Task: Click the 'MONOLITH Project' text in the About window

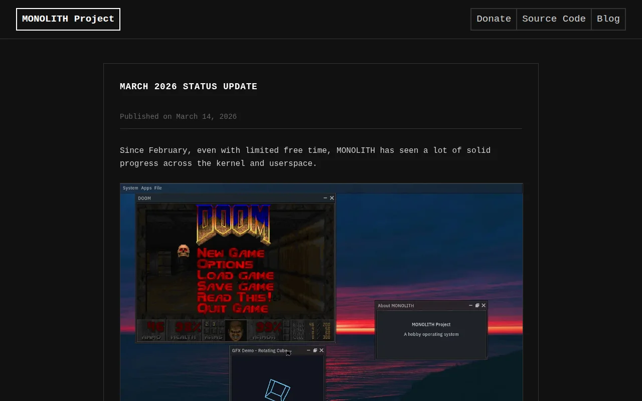Action: 431,324
